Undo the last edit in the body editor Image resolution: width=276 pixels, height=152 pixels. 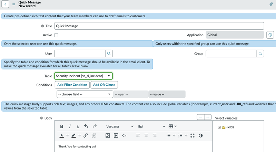click(86, 126)
